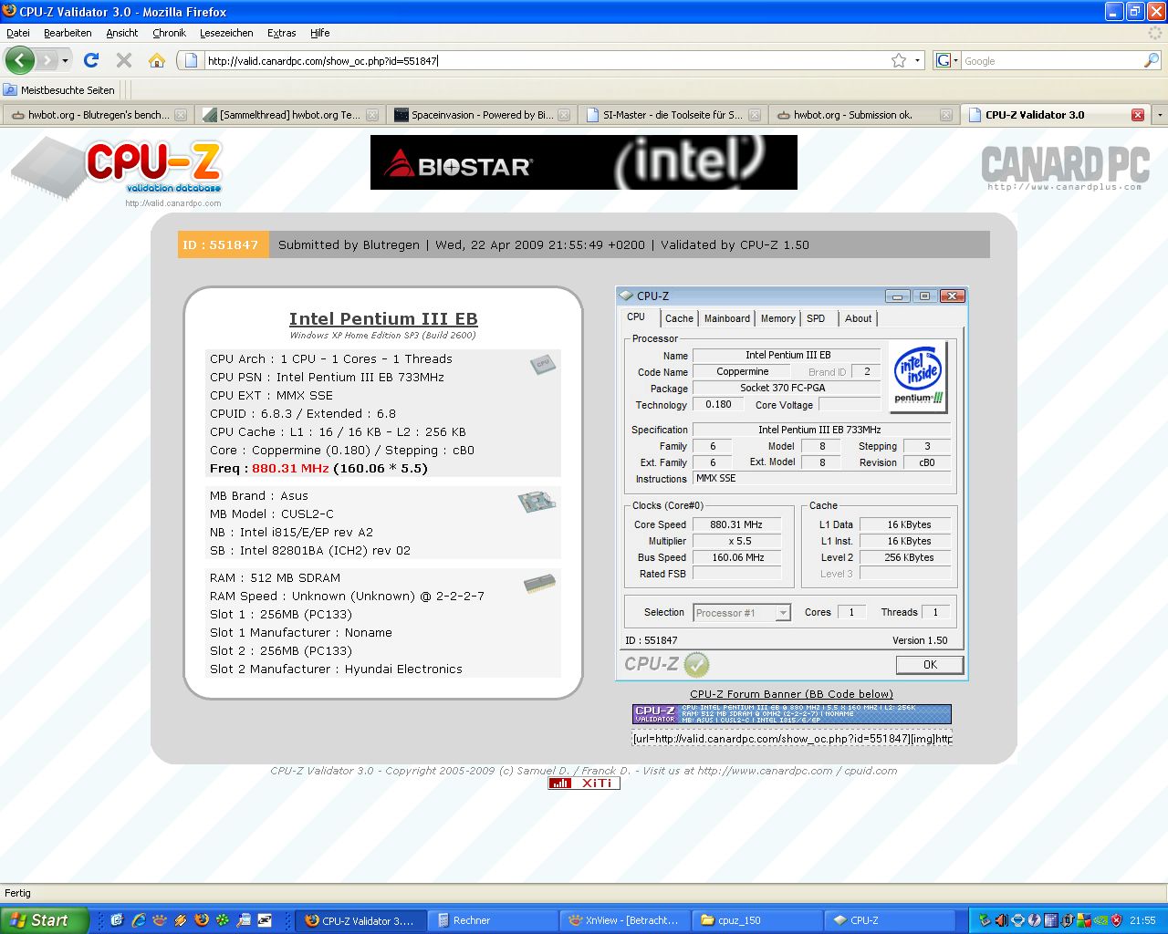This screenshot has height=934, width=1168.
Task: Launch Internet Explorer from quick launch
Action: (138, 920)
